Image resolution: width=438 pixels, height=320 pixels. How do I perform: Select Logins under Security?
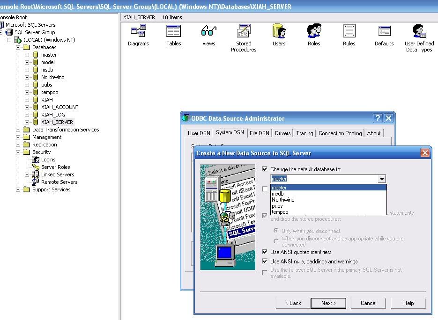[48, 160]
